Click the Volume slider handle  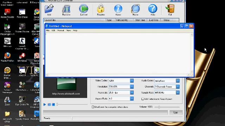[x=159, y=107]
